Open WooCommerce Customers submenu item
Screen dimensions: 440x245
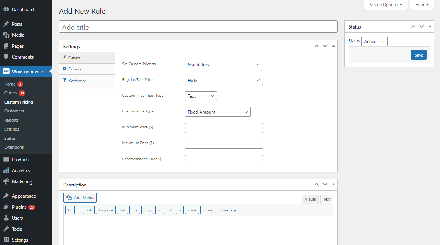tap(14, 111)
